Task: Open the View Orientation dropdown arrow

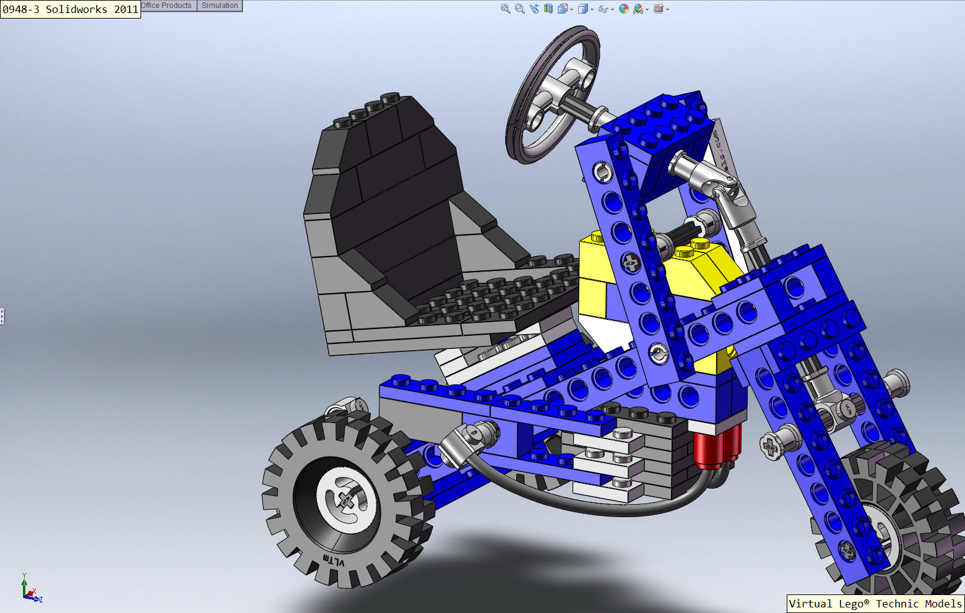Action: click(571, 9)
